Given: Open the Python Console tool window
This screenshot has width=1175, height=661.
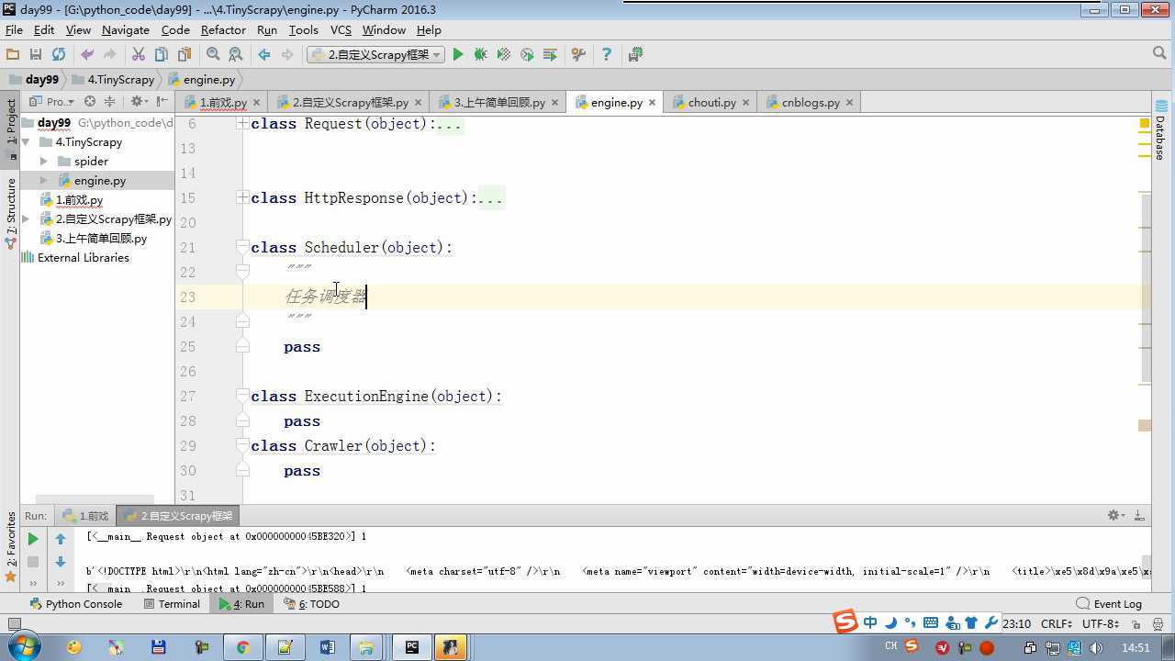Looking at the screenshot, I should click(x=76, y=604).
